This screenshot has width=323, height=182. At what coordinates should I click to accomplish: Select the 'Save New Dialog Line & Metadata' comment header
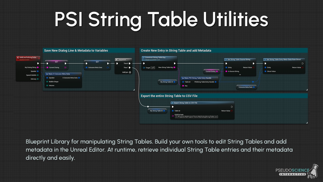(89, 51)
